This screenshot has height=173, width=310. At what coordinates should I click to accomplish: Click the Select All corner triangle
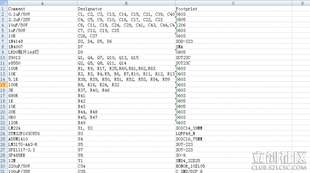click(x=4, y=3)
